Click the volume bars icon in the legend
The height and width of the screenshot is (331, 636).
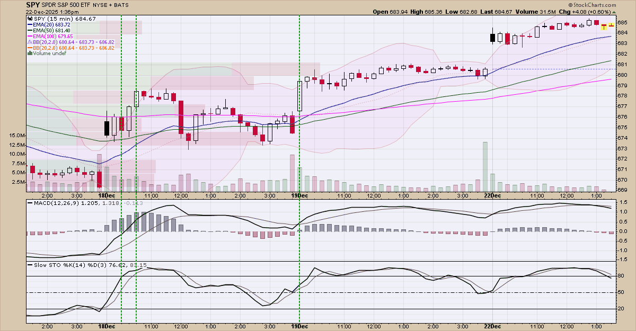tap(30, 53)
